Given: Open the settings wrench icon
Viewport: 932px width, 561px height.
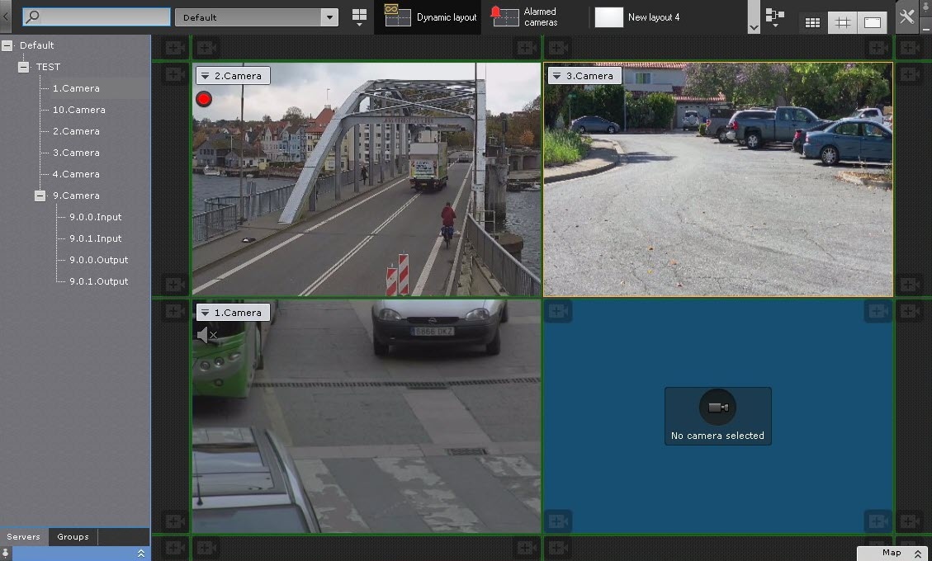Looking at the screenshot, I should coord(906,17).
